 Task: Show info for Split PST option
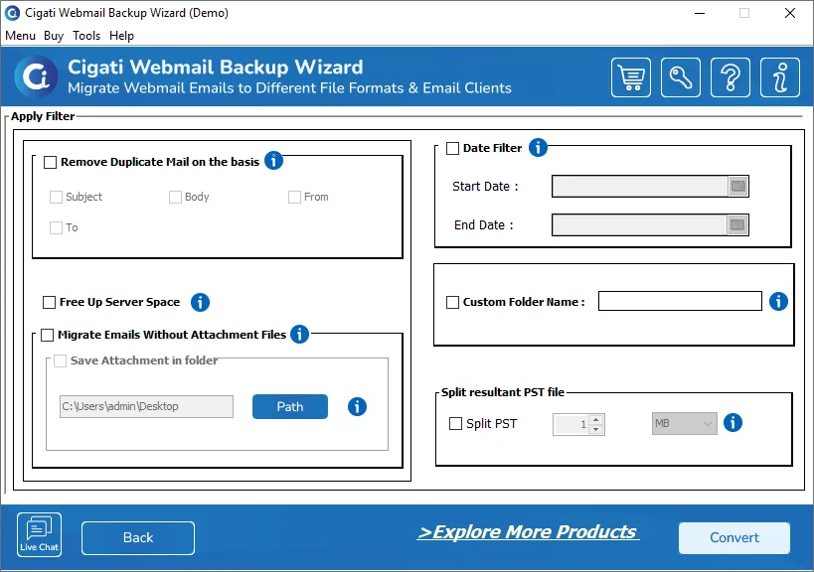(733, 423)
